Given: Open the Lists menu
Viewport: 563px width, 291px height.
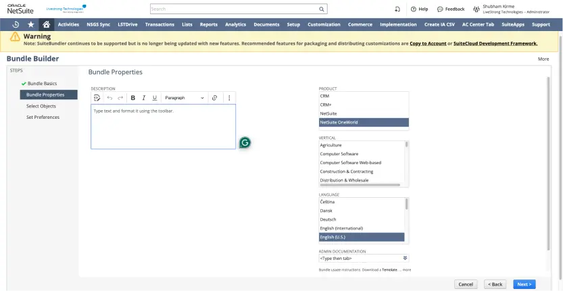Looking at the screenshot, I should [x=187, y=24].
